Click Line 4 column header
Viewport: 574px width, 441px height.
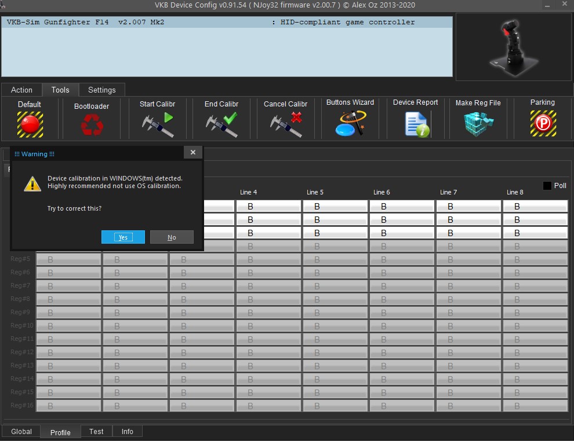pos(249,192)
